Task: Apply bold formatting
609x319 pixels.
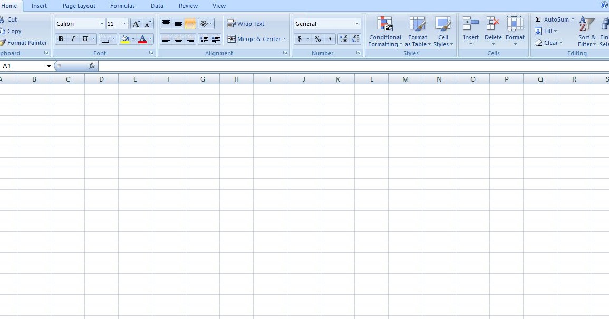Action: [x=61, y=38]
